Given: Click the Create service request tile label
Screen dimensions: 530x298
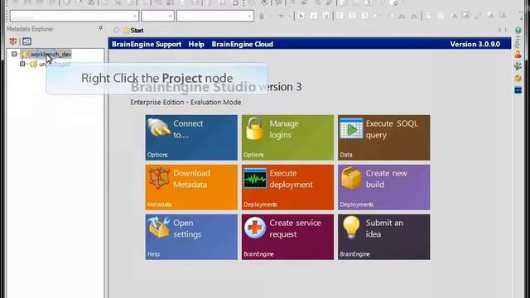Looking at the screenshot, I should (x=295, y=228).
